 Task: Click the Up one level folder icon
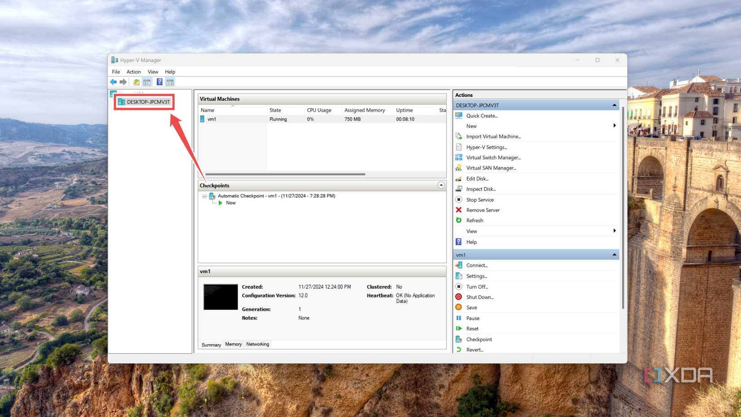tap(136, 82)
